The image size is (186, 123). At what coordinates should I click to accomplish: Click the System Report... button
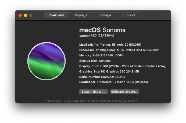pyautogui.click(x=94, y=92)
